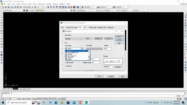The width and height of the screenshot is (187, 105).
Task: Open Microsoft Edge from taskbar
Action: pyautogui.click(x=56, y=102)
